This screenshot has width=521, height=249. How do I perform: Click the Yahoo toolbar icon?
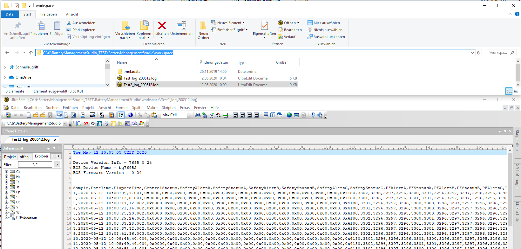pos(86,123)
